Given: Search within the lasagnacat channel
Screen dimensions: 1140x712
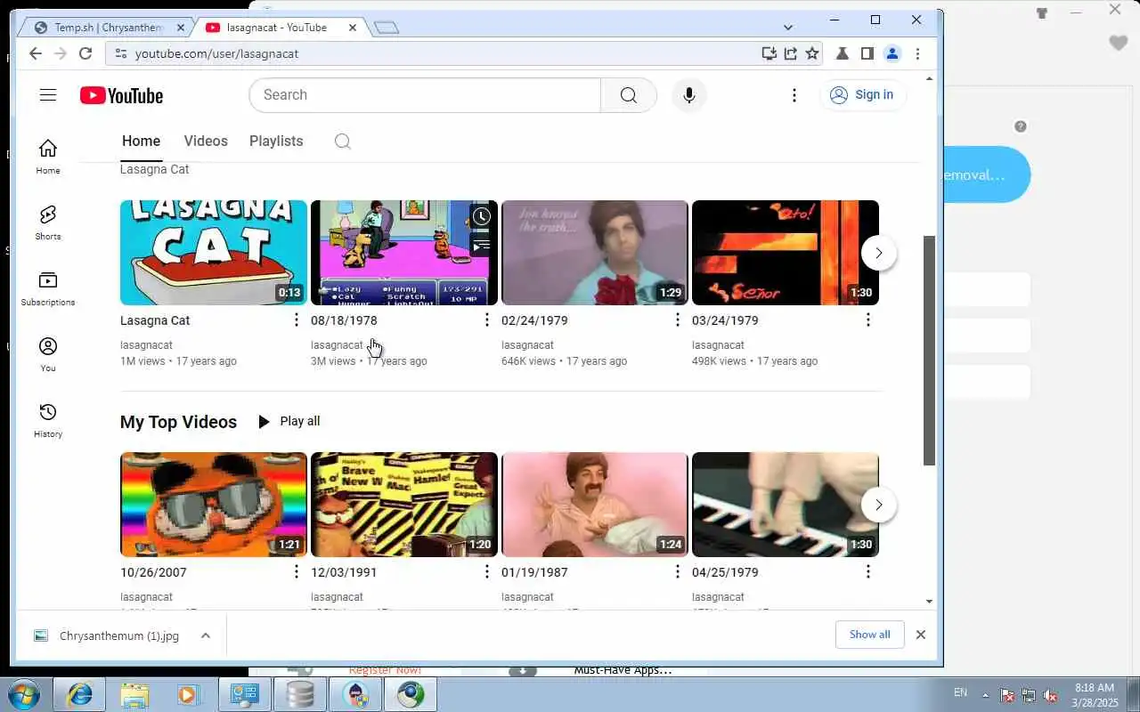Looking at the screenshot, I should 343,142.
